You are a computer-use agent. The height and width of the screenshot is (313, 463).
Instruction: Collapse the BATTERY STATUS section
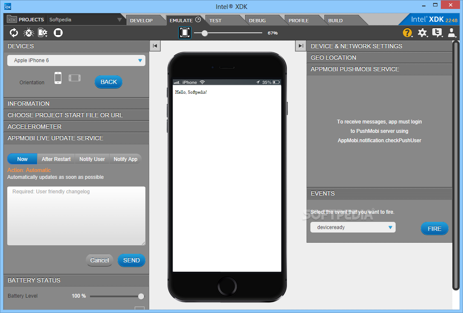pyautogui.click(x=76, y=280)
